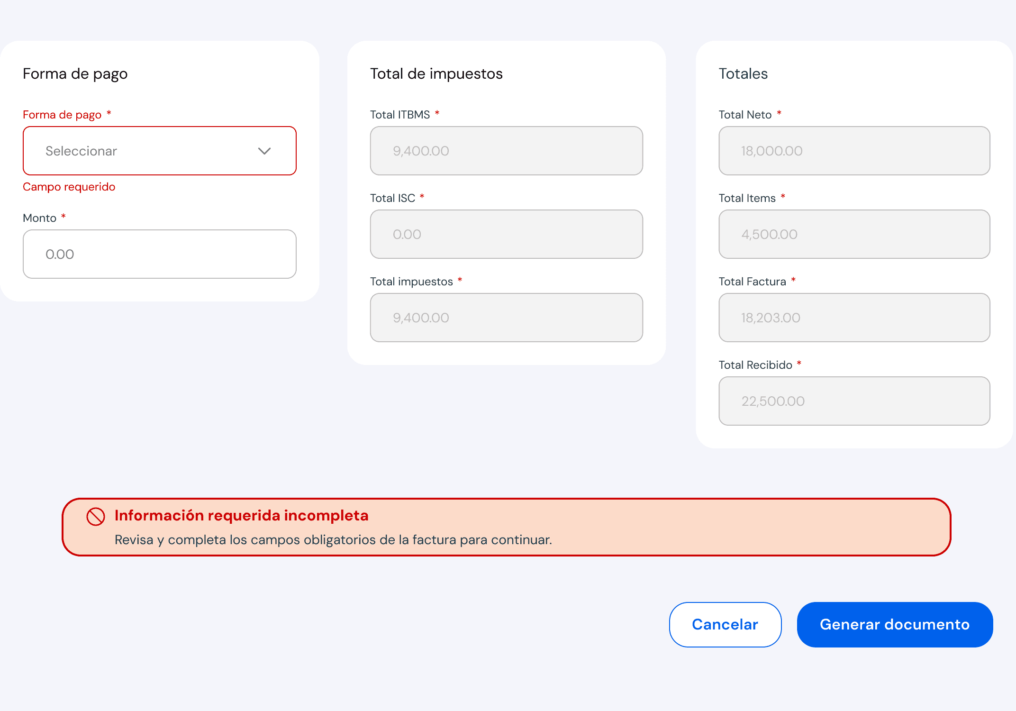Select the Total impuestos field
The width and height of the screenshot is (1016, 711).
(x=506, y=318)
